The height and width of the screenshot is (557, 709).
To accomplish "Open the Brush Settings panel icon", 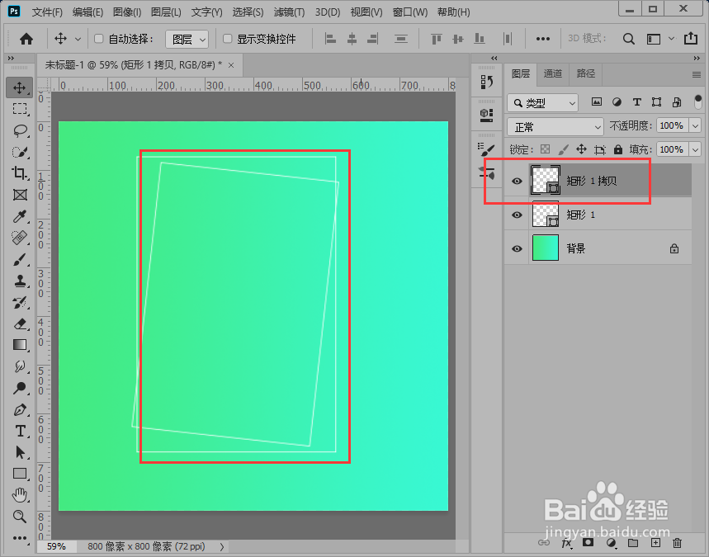I will pyautogui.click(x=486, y=149).
